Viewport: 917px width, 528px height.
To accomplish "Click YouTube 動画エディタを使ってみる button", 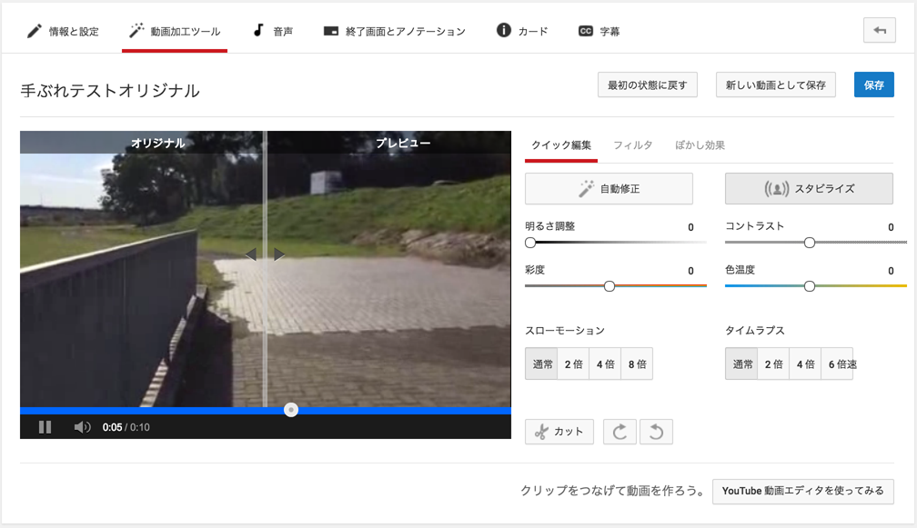I will pos(803,492).
